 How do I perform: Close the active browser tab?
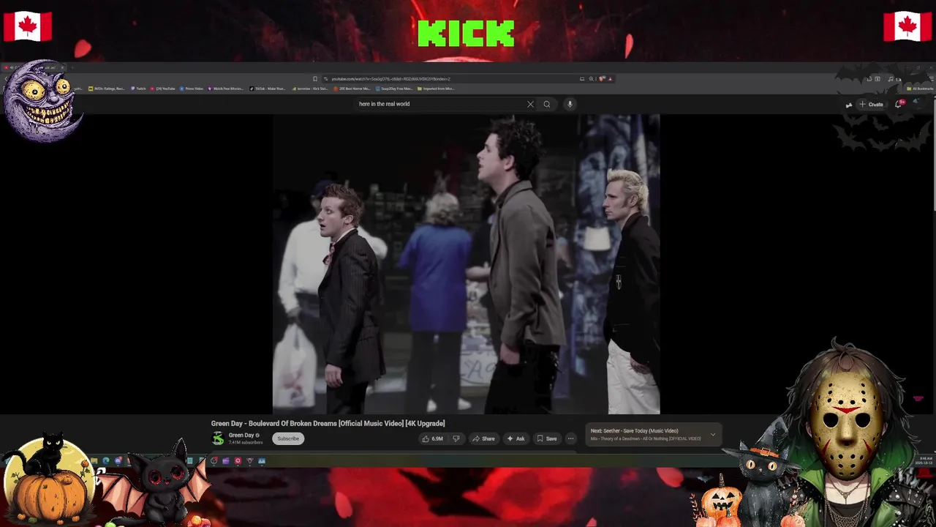pyautogui.click(x=62, y=68)
